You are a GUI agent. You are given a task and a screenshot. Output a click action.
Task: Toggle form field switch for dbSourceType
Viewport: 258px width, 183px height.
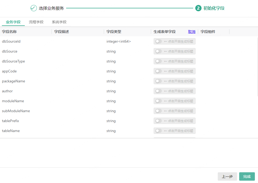click(x=159, y=61)
